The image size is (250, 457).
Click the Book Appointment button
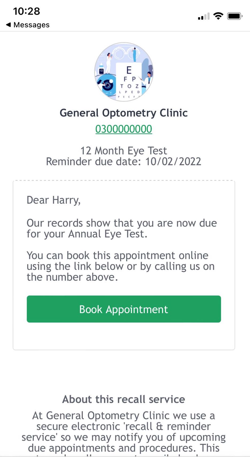124,309
